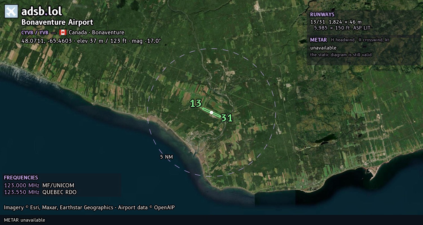The height and width of the screenshot is (225, 423).
Task: Click the 'unavailable' METAR status
Action: pyautogui.click(x=323, y=48)
